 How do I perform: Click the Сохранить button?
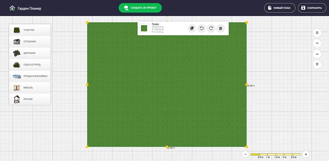point(312,8)
